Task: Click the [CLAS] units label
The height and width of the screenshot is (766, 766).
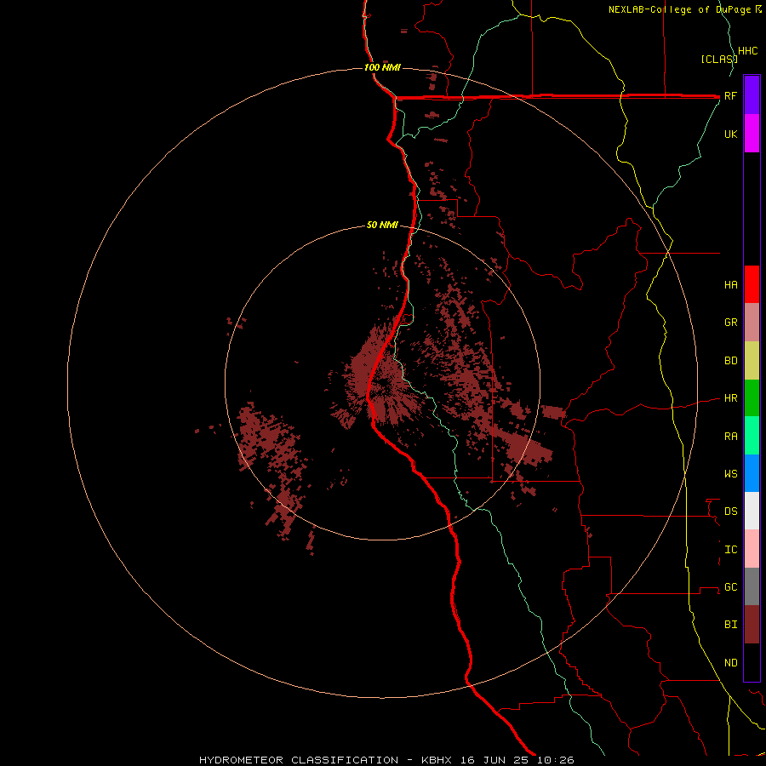Action: click(x=718, y=59)
